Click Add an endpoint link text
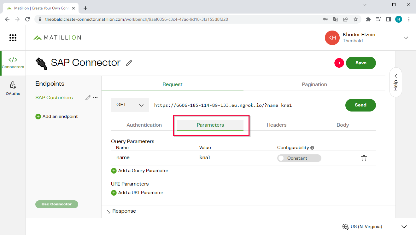Viewport: 416px width, 235px height. click(60, 117)
